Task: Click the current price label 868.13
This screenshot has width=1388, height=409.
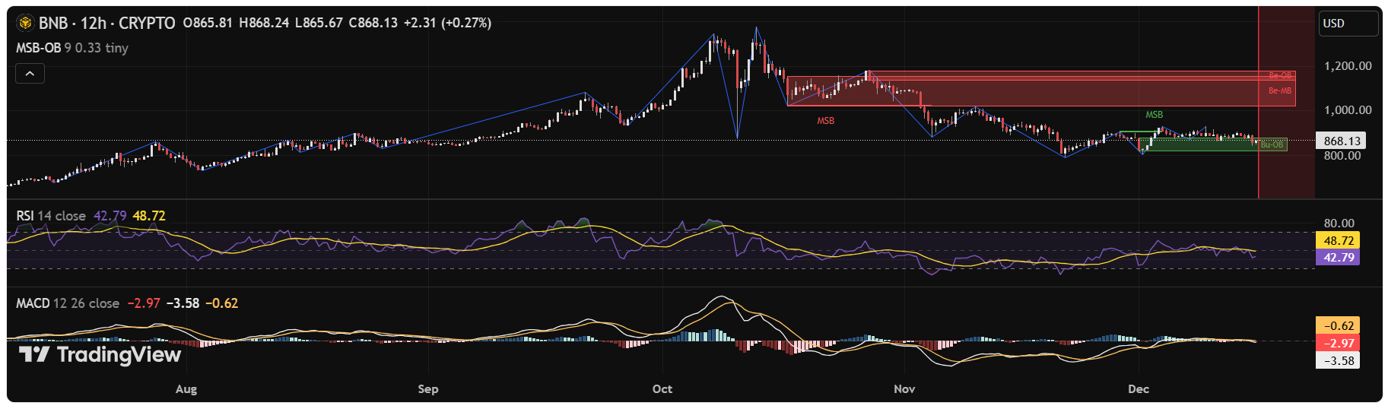Action: (x=1342, y=141)
